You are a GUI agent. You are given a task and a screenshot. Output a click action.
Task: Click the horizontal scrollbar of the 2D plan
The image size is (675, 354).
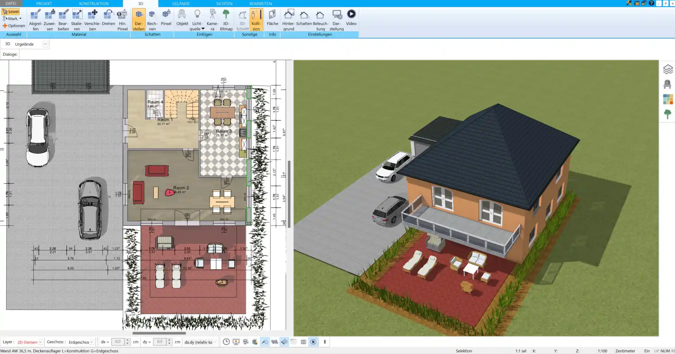pyautogui.click(x=159, y=333)
